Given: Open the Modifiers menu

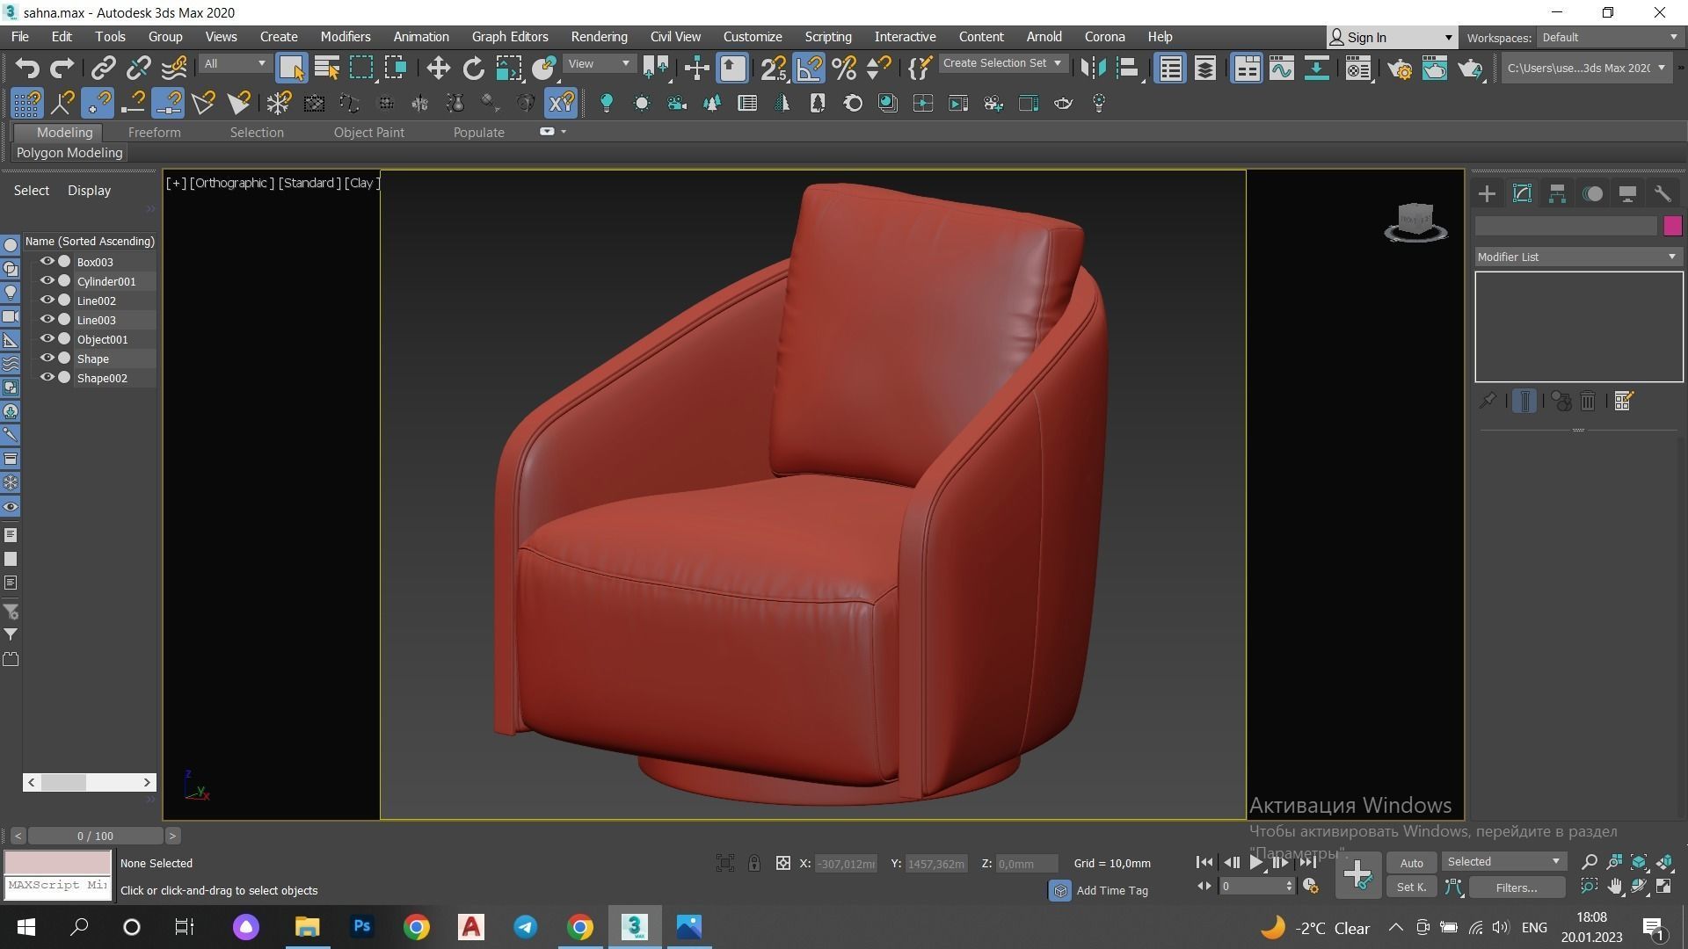Looking at the screenshot, I should coord(346,37).
